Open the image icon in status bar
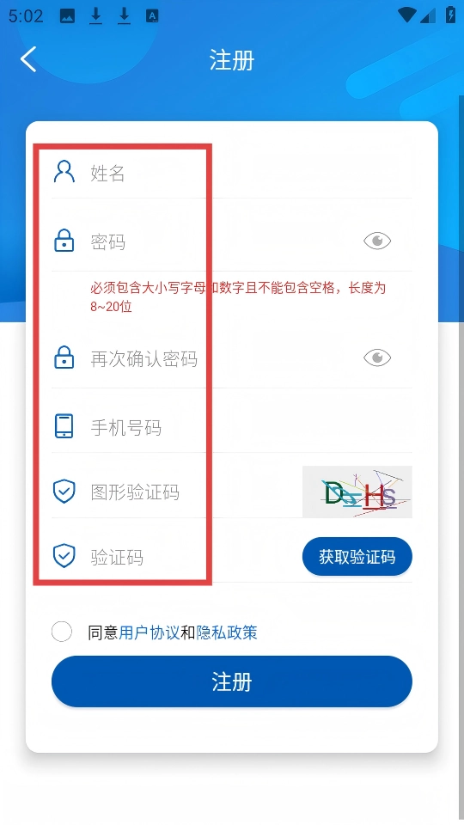This screenshot has height=825, width=464. (x=67, y=16)
